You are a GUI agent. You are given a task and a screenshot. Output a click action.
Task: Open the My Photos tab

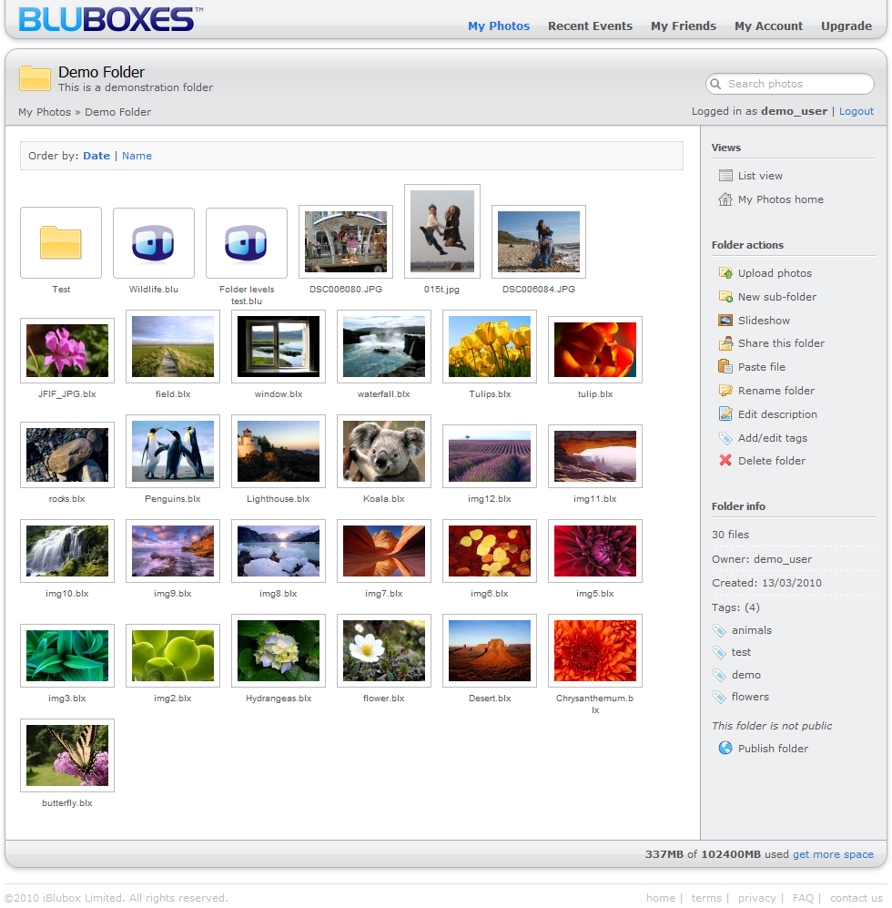[499, 26]
